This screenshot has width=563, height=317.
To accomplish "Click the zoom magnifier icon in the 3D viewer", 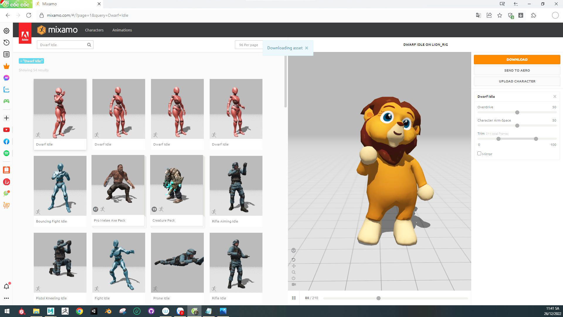I will click(294, 272).
